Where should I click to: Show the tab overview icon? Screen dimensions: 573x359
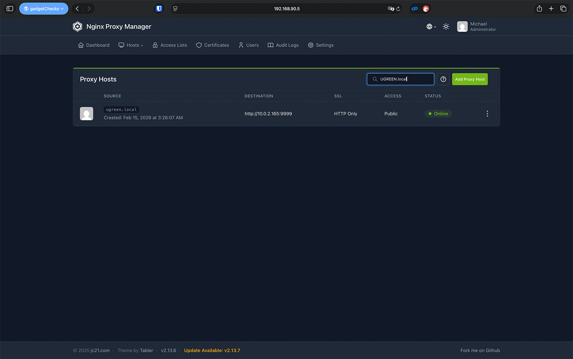(563, 9)
